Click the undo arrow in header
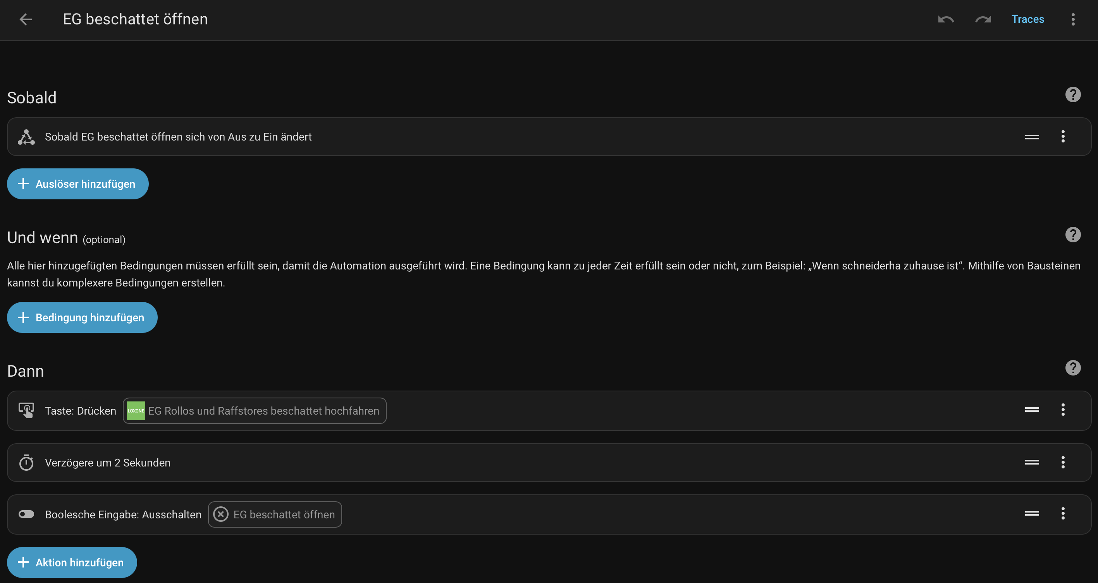This screenshot has height=583, width=1098. point(945,19)
